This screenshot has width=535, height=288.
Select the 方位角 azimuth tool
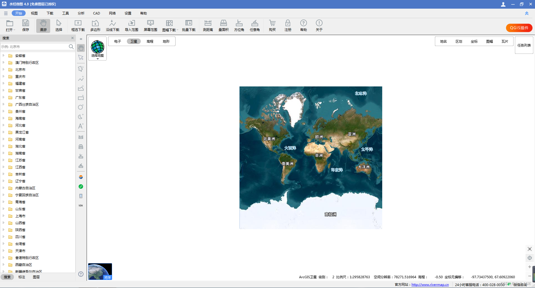pyautogui.click(x=239, y=26)
